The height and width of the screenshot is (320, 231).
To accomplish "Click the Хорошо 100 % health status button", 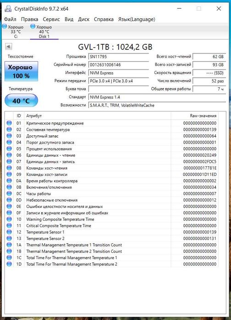I will 21,71.
